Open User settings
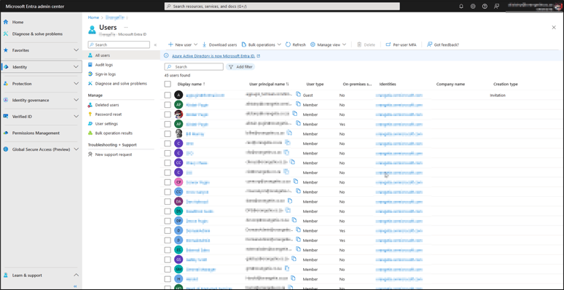 click(106, 124)
